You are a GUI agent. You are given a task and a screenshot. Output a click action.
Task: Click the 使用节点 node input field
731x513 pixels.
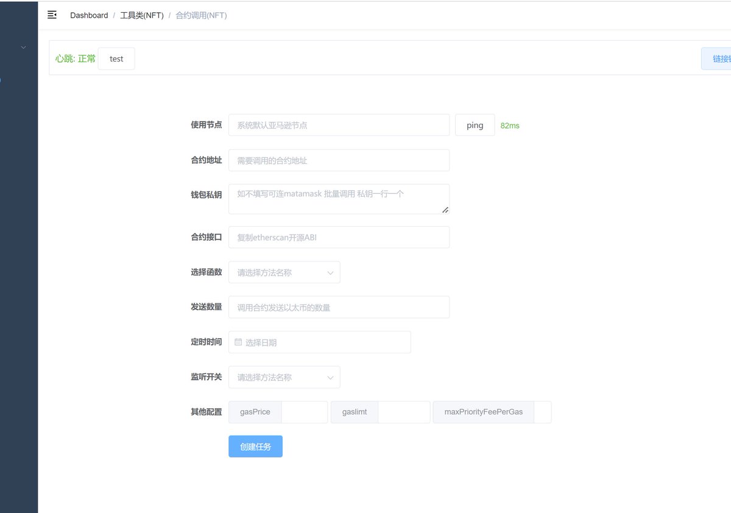[339, 125]
